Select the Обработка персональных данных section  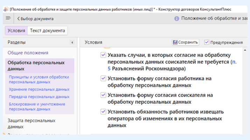(x=36, y=65)
